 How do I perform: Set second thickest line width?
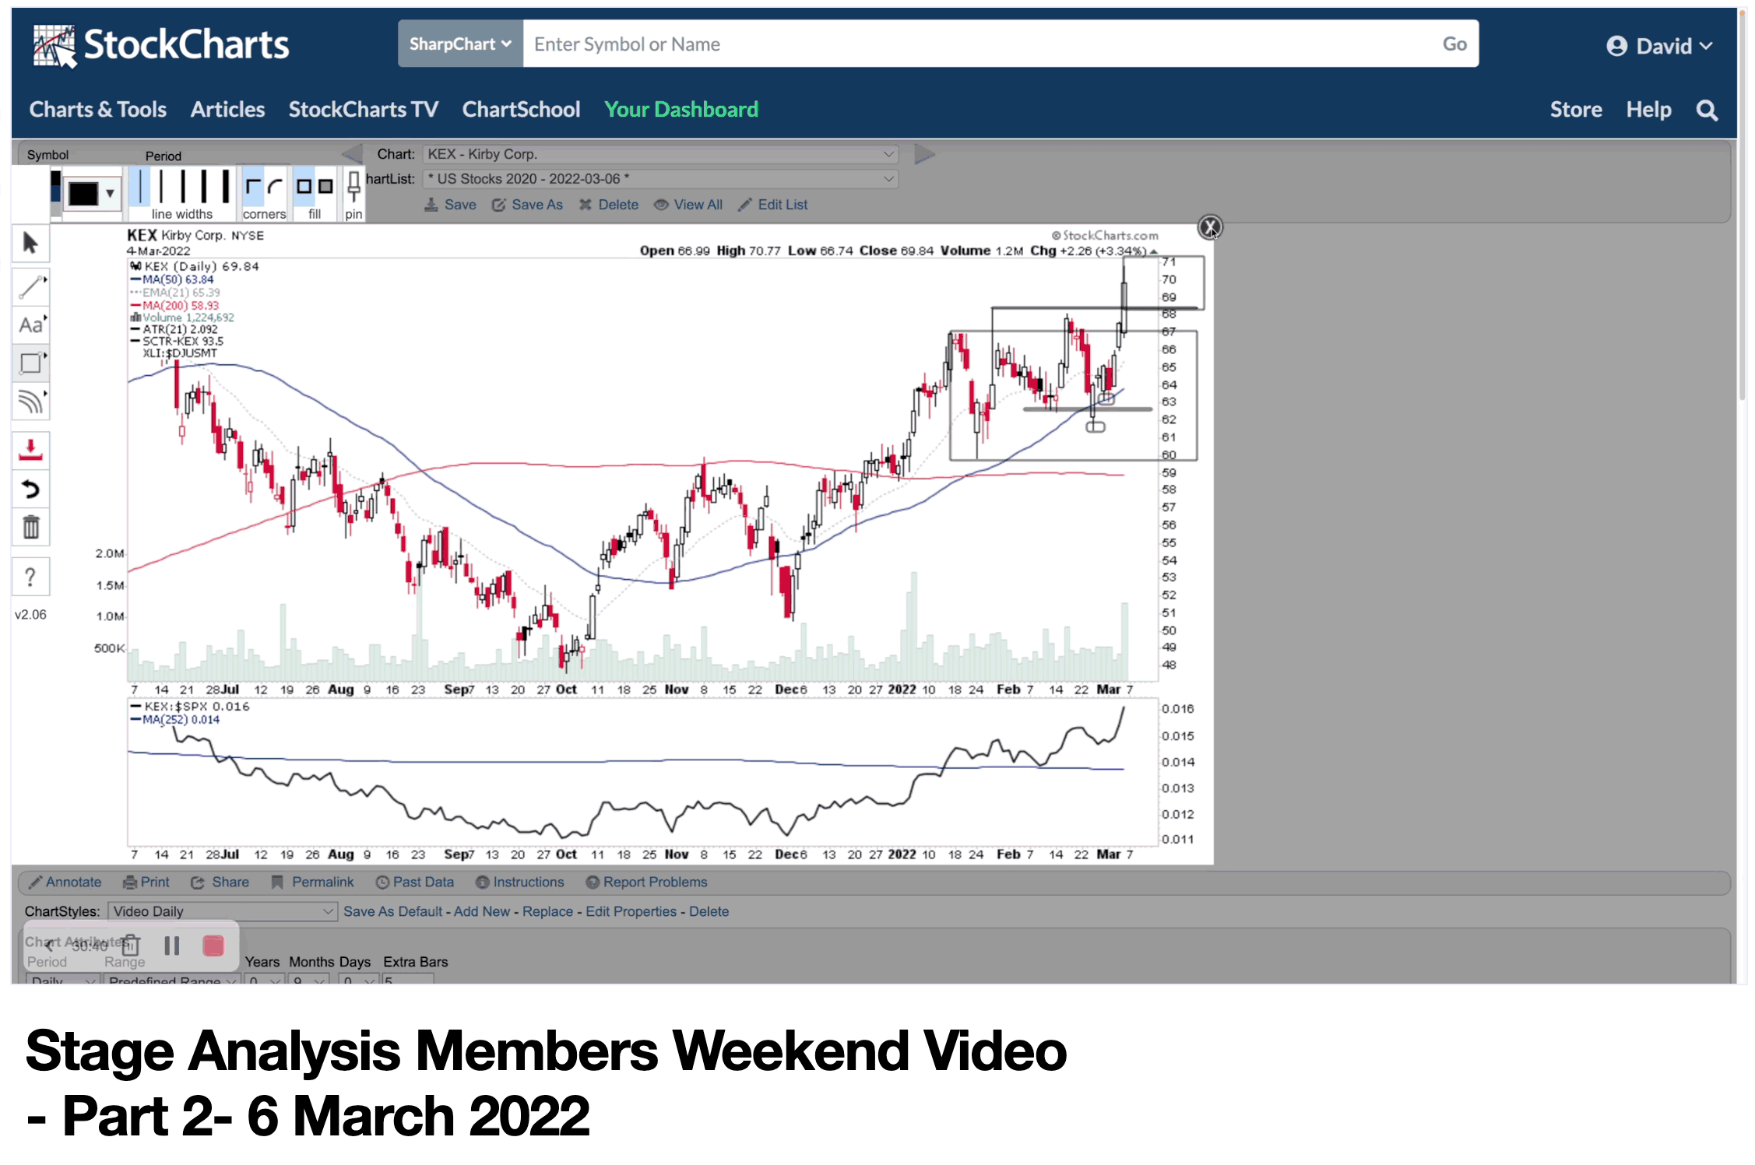coord(203,187)
